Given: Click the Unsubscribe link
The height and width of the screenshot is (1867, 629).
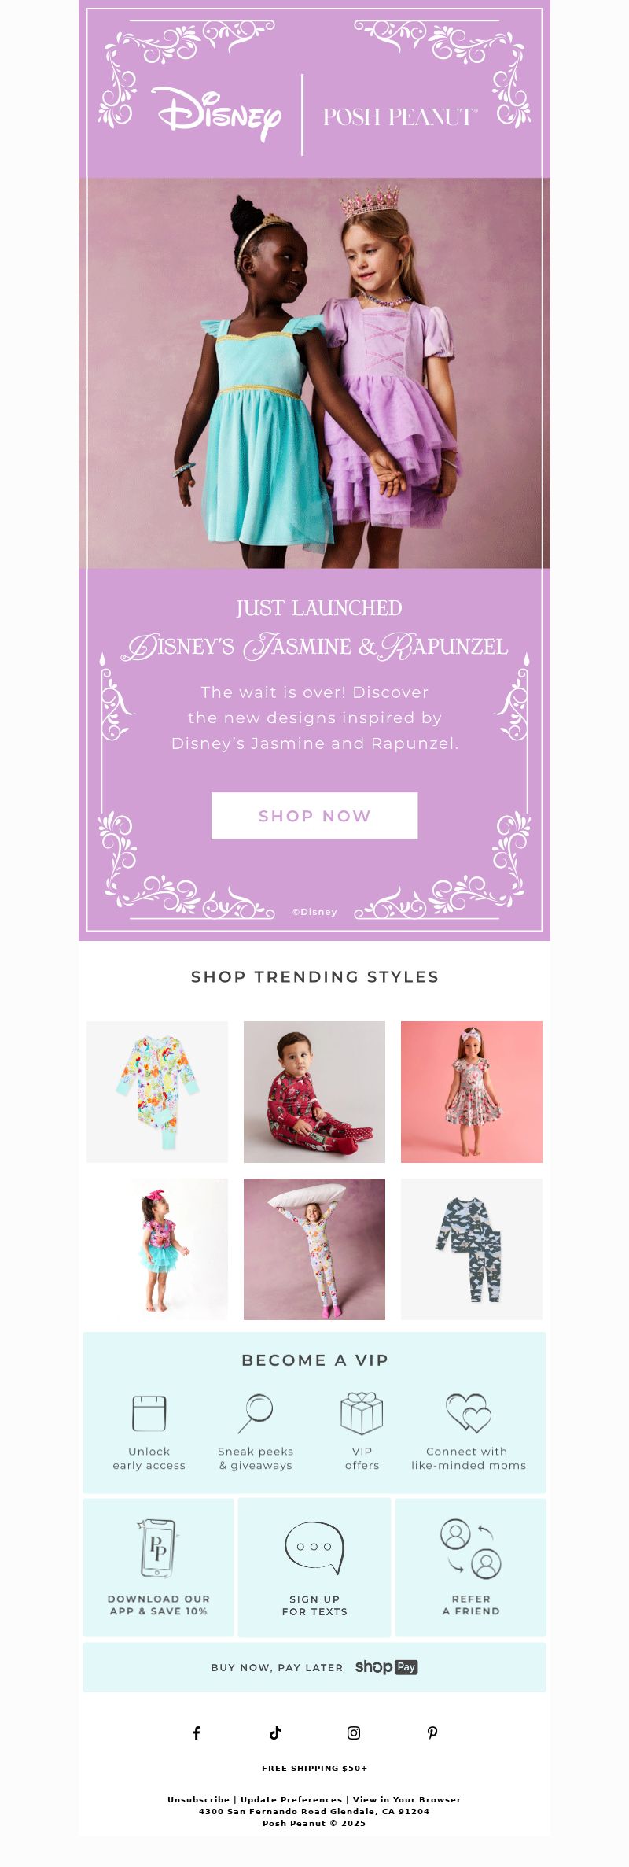Looking at the screenshot, I should tap(198, 1799).
